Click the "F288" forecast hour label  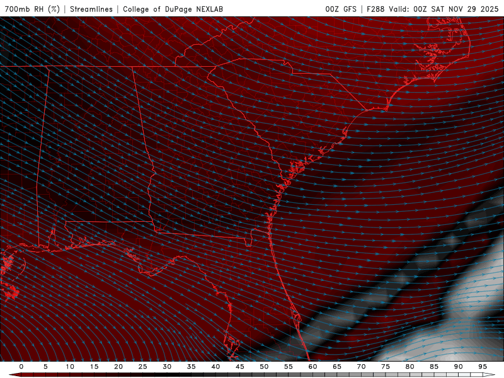(375, 9)
